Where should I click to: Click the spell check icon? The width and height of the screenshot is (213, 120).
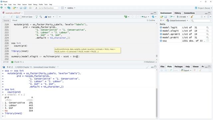click(37, 17)
